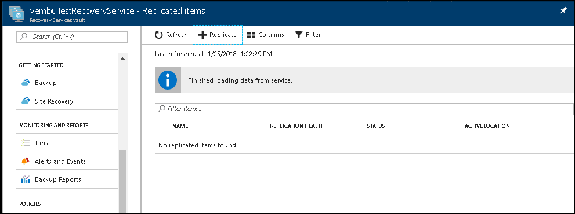Viewport: 575px width, 214px height.
Task: Open the Columns layout icon
Action: coord(251,35)
